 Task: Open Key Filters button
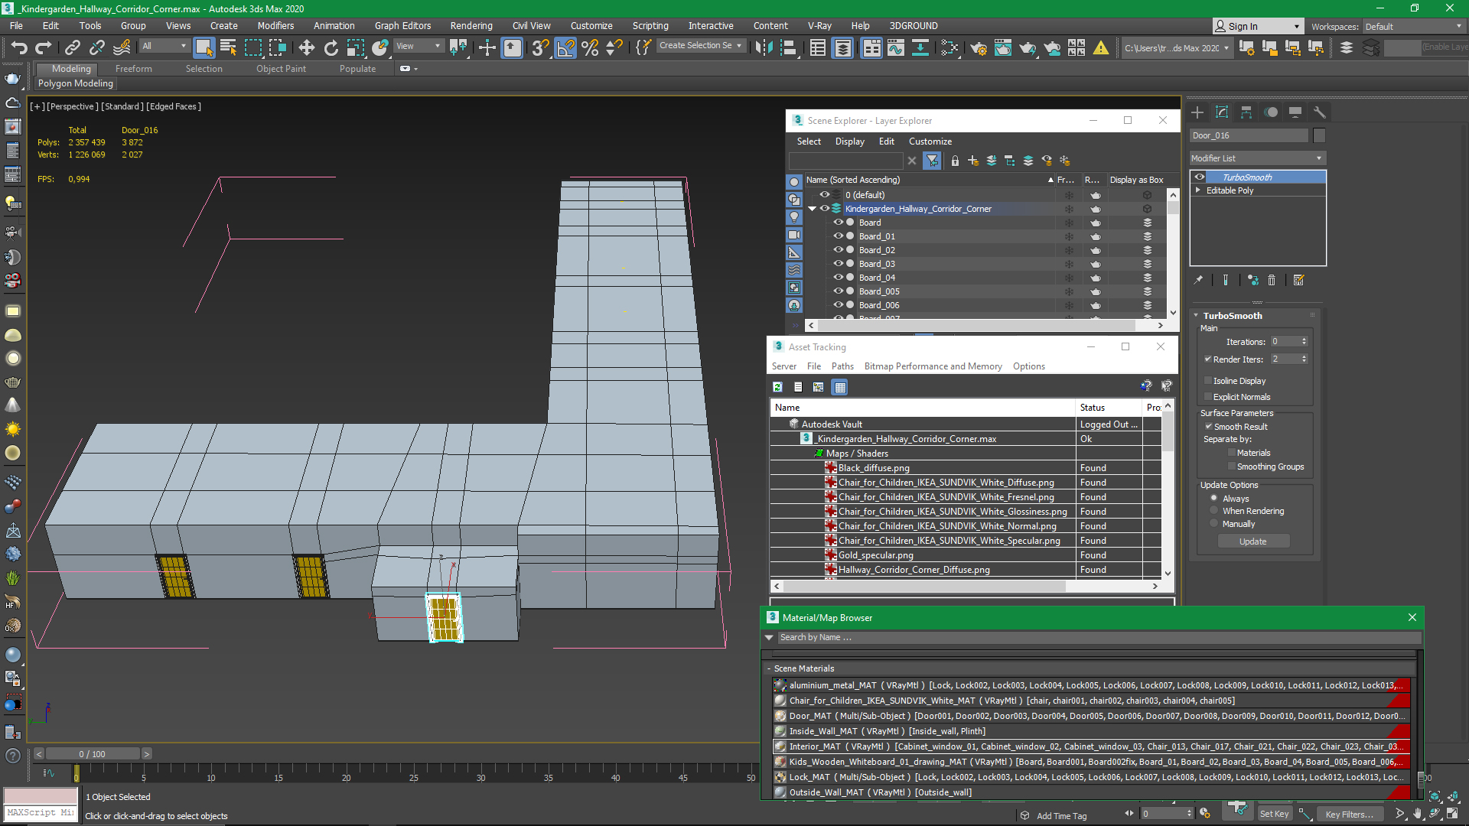pos(1349,814)
